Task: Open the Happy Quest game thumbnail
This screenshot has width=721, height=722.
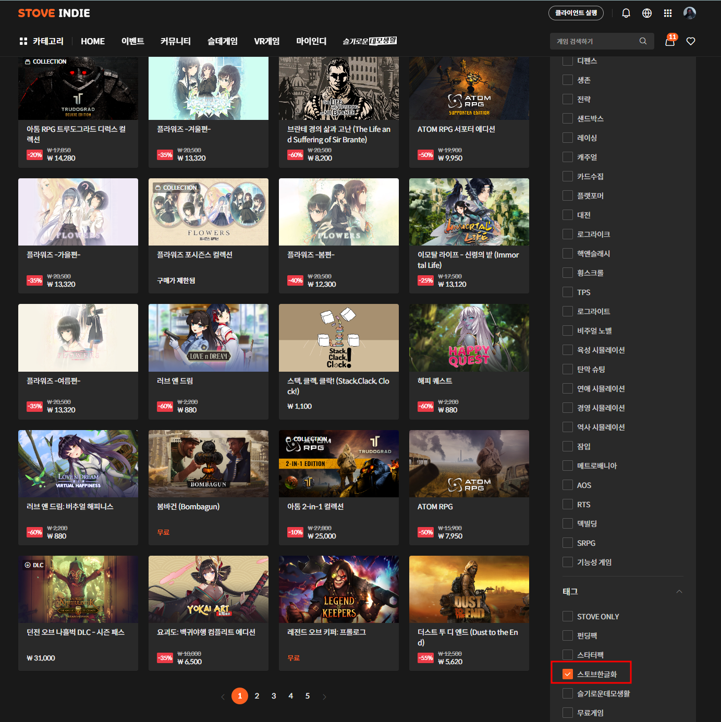Action: pos(469,338)
